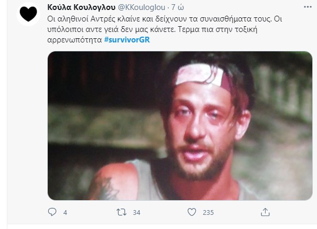Retweet using the arrows icon
Screen dimensions: 317x229
click(x=122, y=212)
